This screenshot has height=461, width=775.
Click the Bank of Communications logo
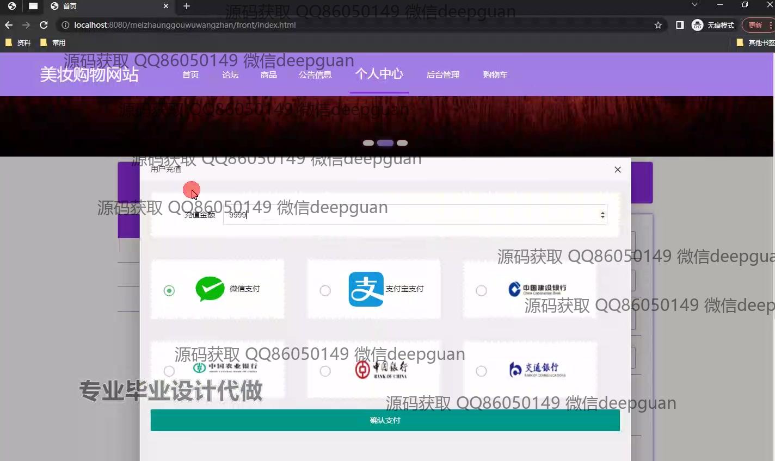click(x=537, y=369)
